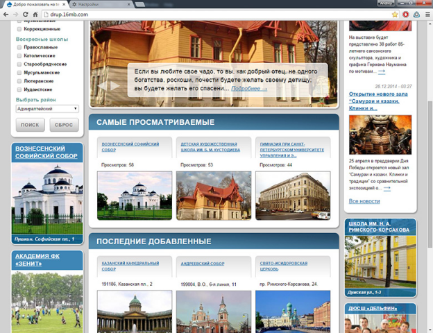Open the browser home page icon
The height and width of the screenshot is (333, 433).
click(35, 15)
